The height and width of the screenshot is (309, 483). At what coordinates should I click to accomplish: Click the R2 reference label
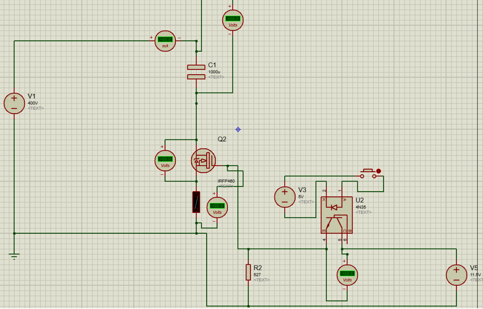coord(258,268)
